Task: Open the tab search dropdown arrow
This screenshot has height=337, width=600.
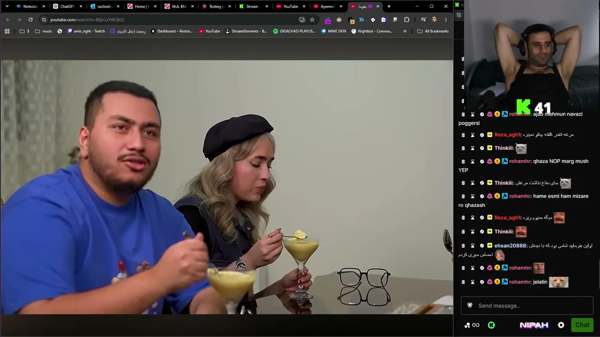Action: (7, 7)
